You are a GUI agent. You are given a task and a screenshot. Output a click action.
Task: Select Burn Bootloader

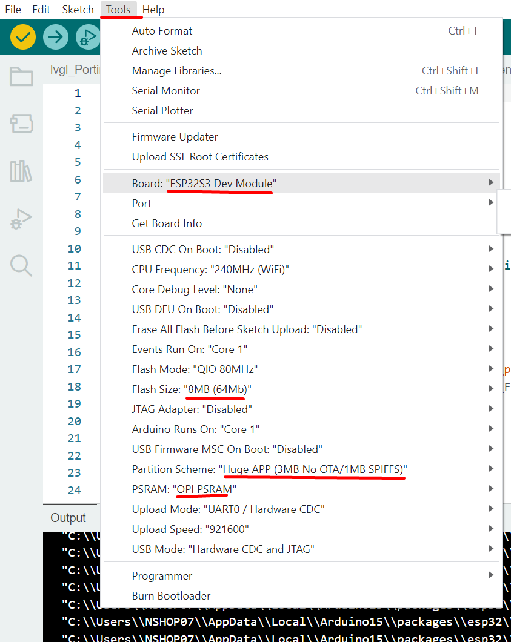[x=301, y=596]
